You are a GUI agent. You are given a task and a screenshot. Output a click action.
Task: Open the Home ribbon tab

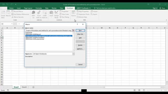(x=11, y=8)
